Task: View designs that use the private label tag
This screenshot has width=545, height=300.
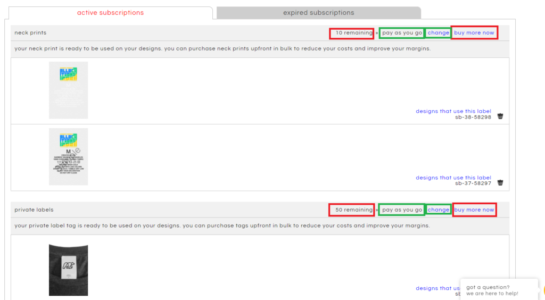Action: click(437, 288)
